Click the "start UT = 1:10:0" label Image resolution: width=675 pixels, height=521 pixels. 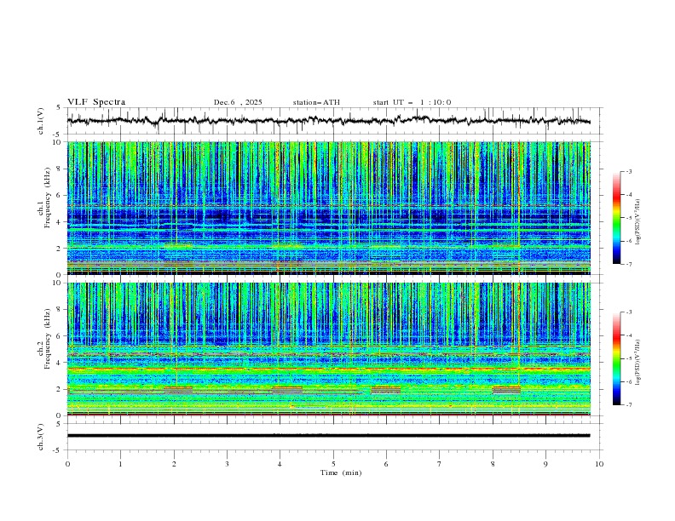coord(412,102)
